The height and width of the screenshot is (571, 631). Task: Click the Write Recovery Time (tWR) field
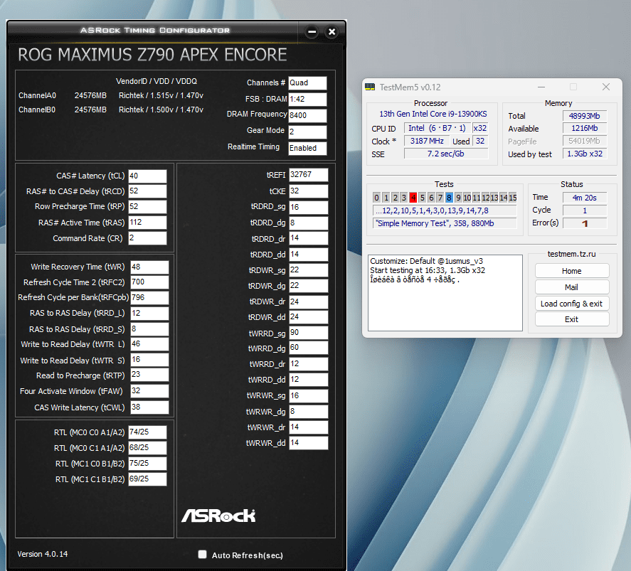149,267
